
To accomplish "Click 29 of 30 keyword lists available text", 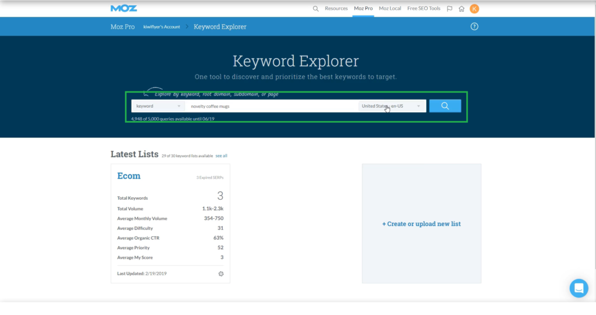I will coord(187,156).
